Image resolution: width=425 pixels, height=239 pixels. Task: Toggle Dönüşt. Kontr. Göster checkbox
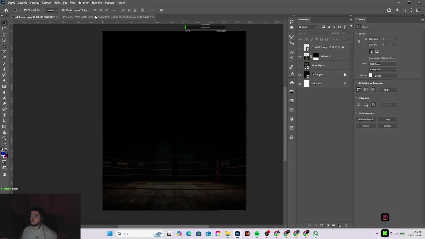(63, 10)
